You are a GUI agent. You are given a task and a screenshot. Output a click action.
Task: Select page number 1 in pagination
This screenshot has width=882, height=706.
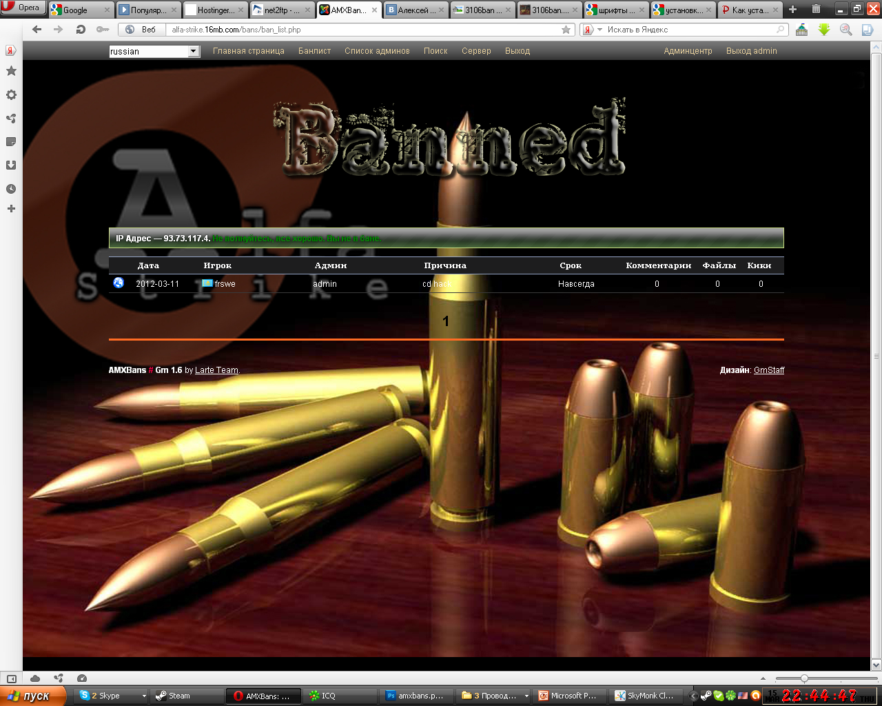point(446,321)
